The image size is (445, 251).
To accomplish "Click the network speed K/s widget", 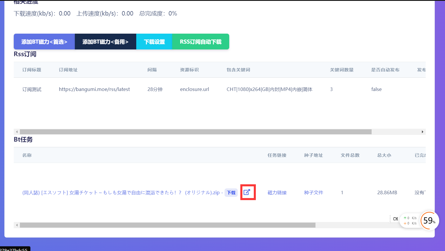I will [x=410, y=221].
